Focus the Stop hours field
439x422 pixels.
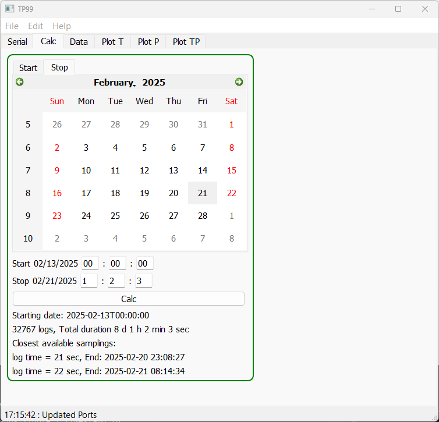pos(89,281)
